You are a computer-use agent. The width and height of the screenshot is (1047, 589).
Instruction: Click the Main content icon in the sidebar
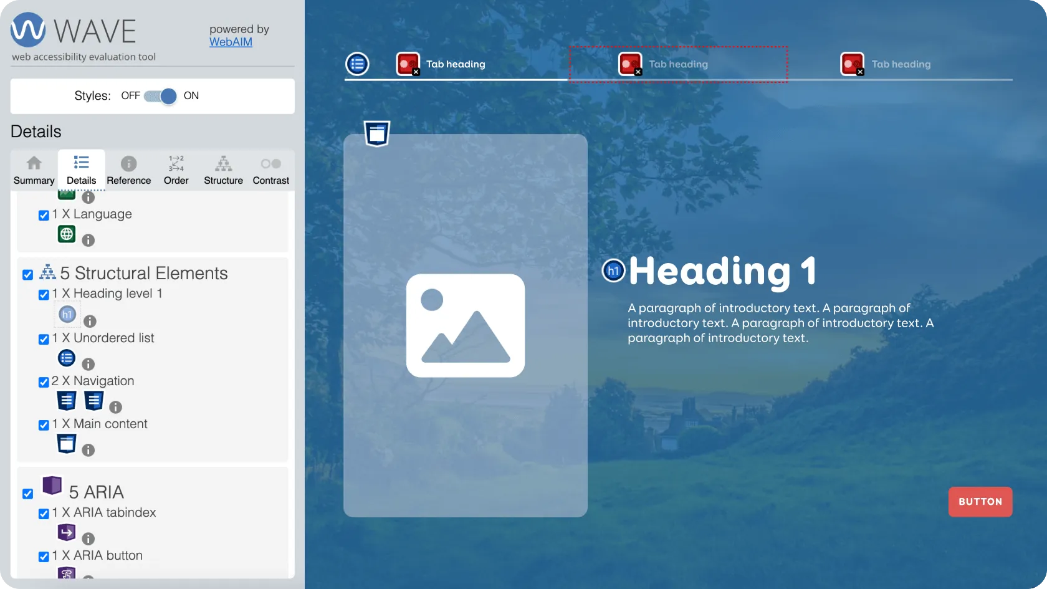click(67, 444)
